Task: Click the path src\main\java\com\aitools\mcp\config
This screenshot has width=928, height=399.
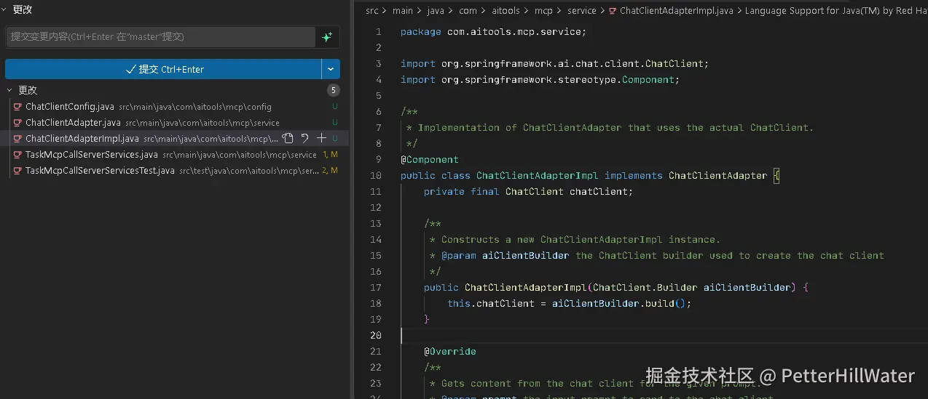Action: coord(195,107)
